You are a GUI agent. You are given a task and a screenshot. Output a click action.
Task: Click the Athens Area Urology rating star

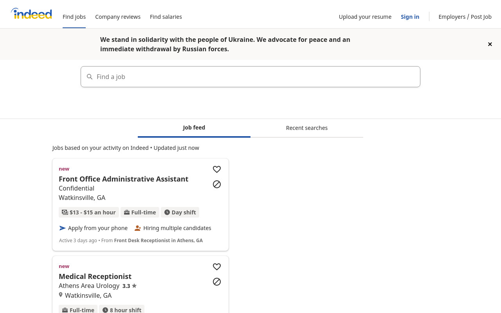(x=134, y=286)
